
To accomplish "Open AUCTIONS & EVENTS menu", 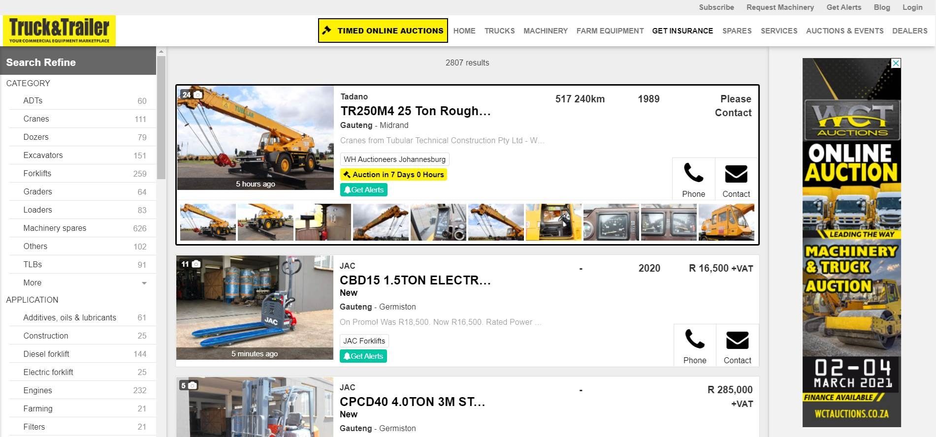I will (844, 31).
